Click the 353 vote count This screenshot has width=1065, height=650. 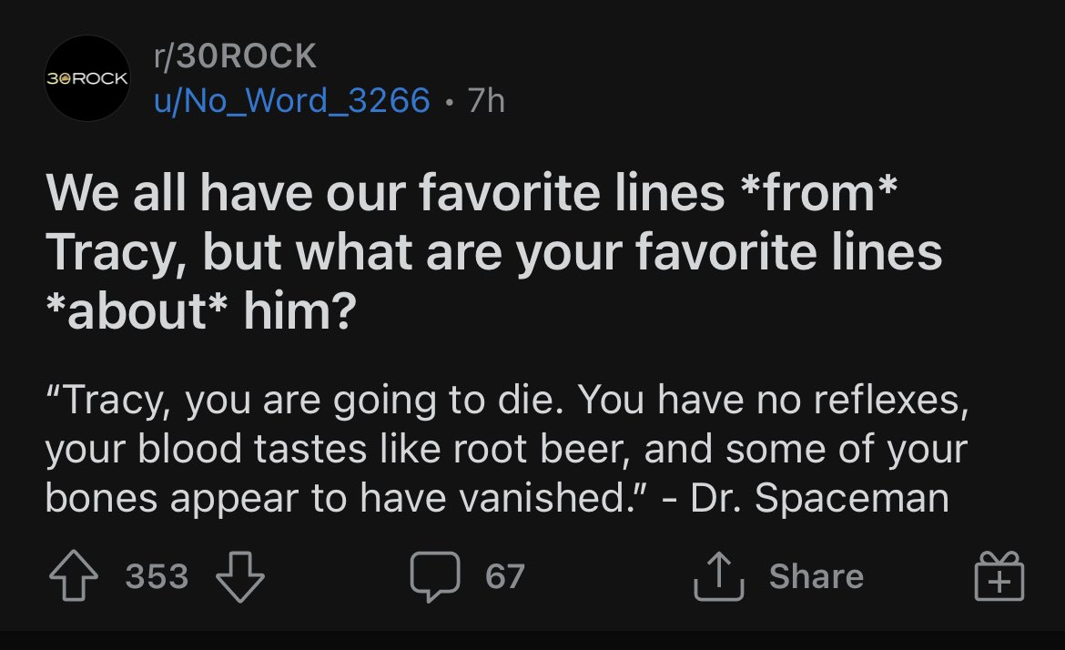[157, 576]
